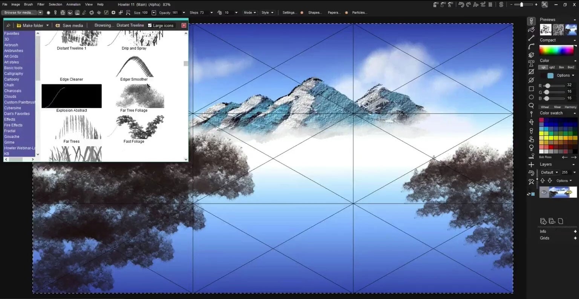Click the stacked lines icon in top bar
The image size is (579, 299).
coord(490,5)
